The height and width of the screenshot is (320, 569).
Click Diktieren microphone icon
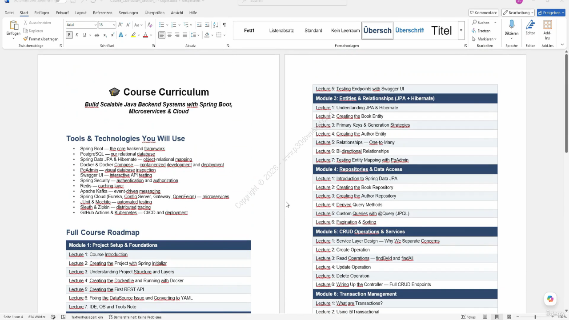(512, 25)
